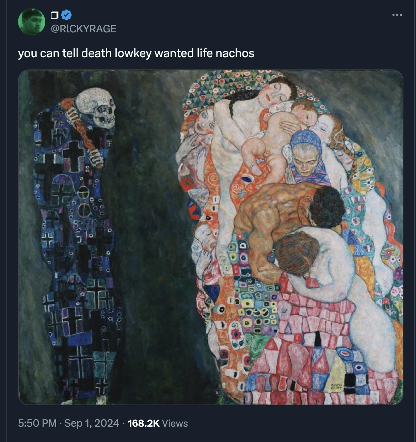Click the Sep 1, 2024 date
416x442 pixels.
(x=92, y=423)
